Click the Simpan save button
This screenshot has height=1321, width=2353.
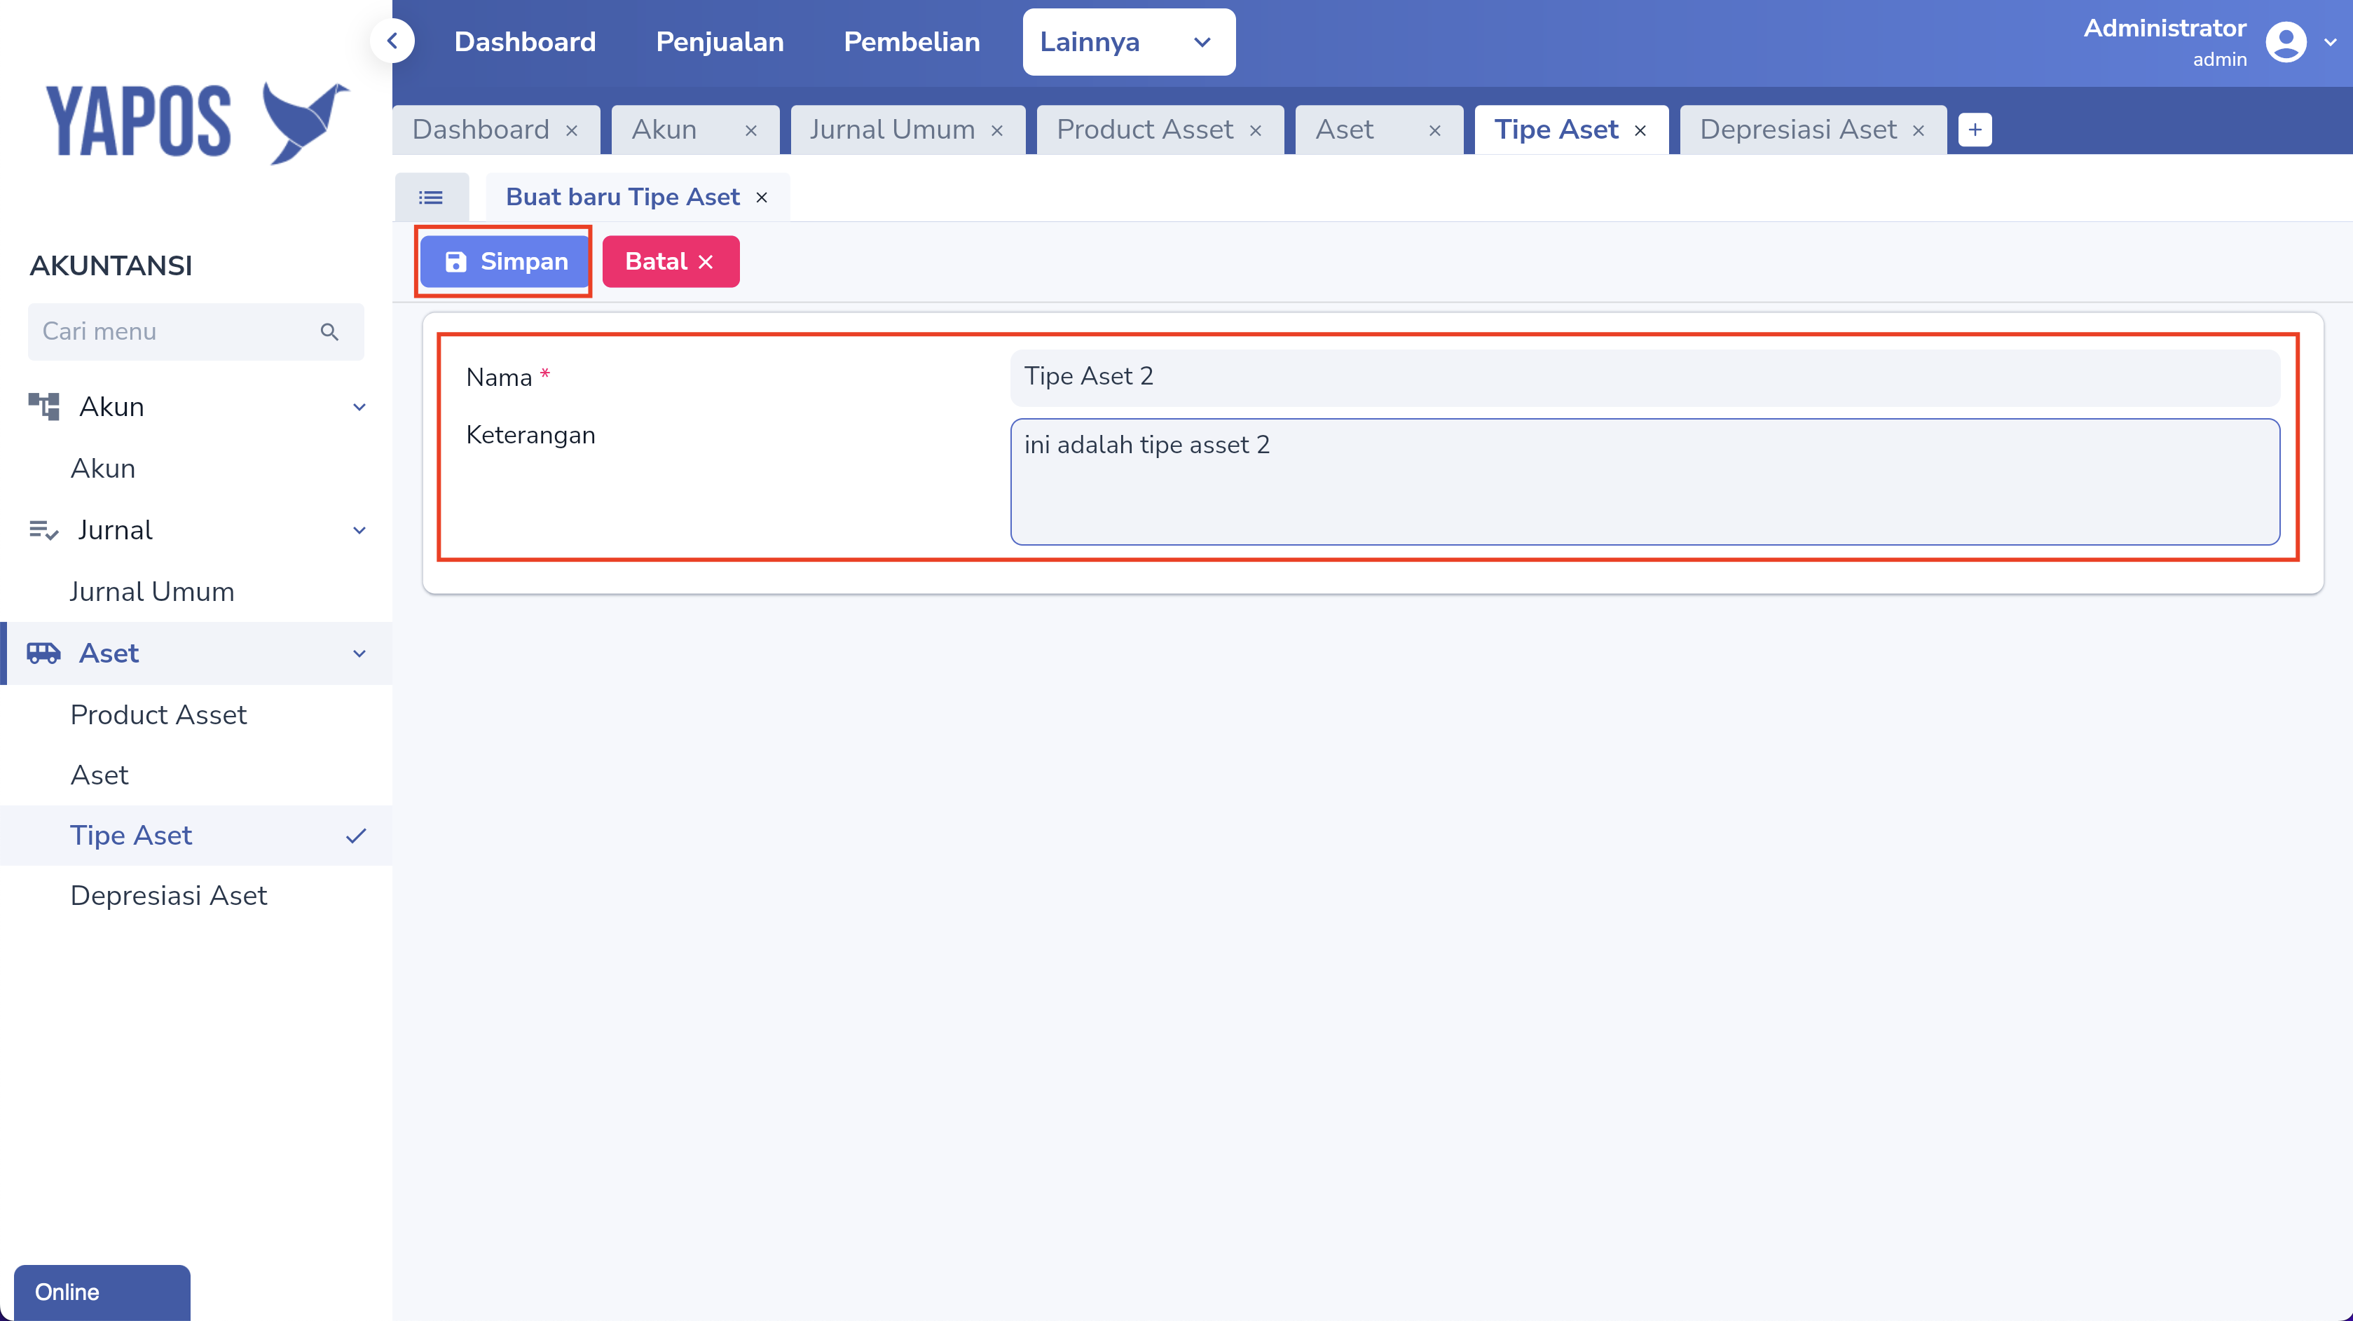tap(505, 262)
